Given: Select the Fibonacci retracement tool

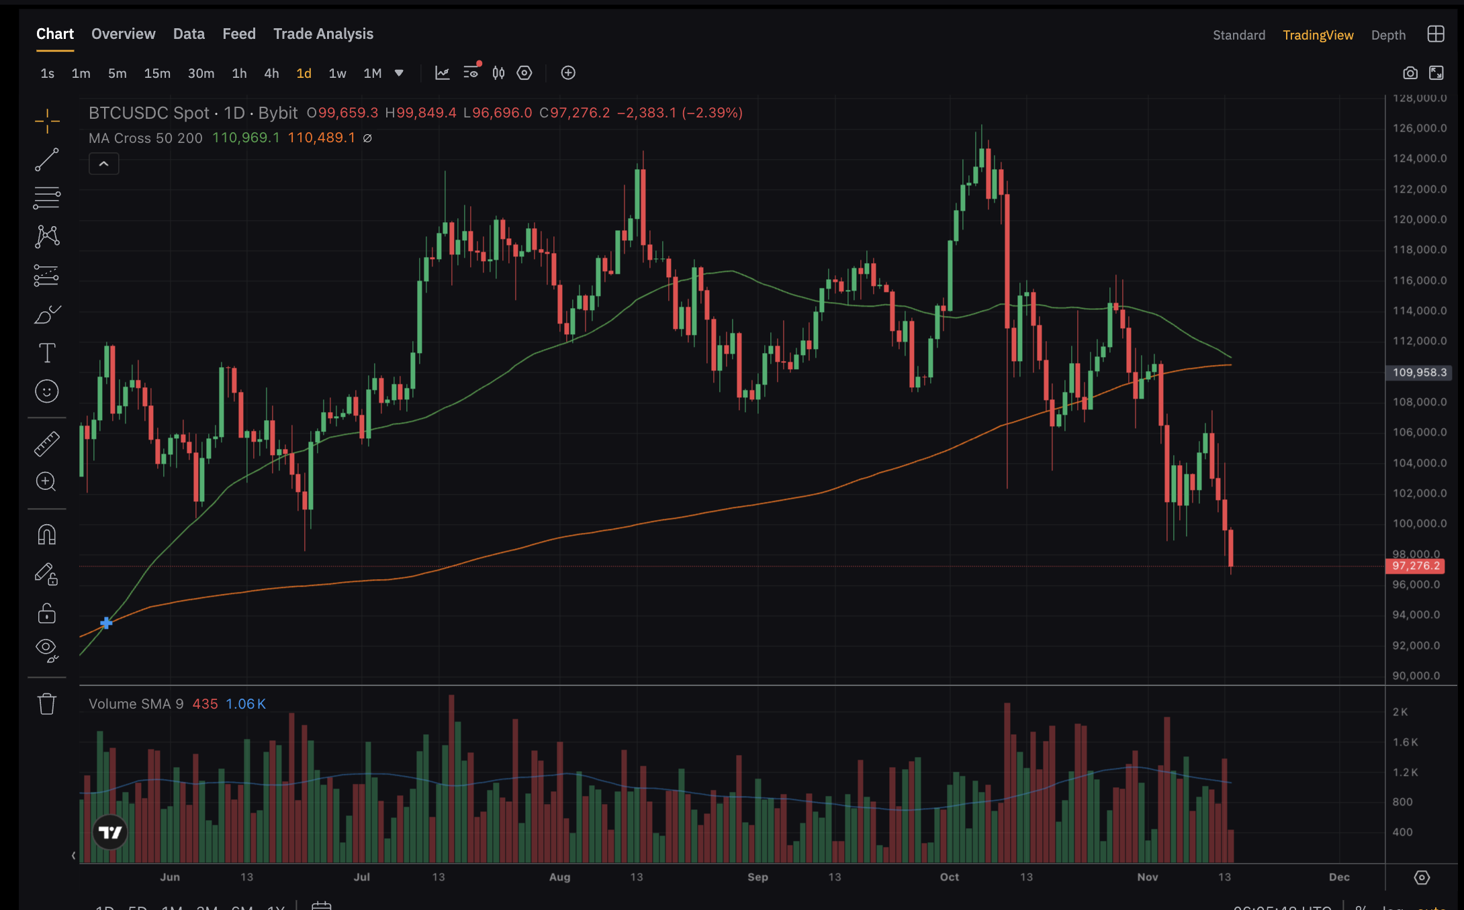Looking at the screenshot, I should coord(47,198).
